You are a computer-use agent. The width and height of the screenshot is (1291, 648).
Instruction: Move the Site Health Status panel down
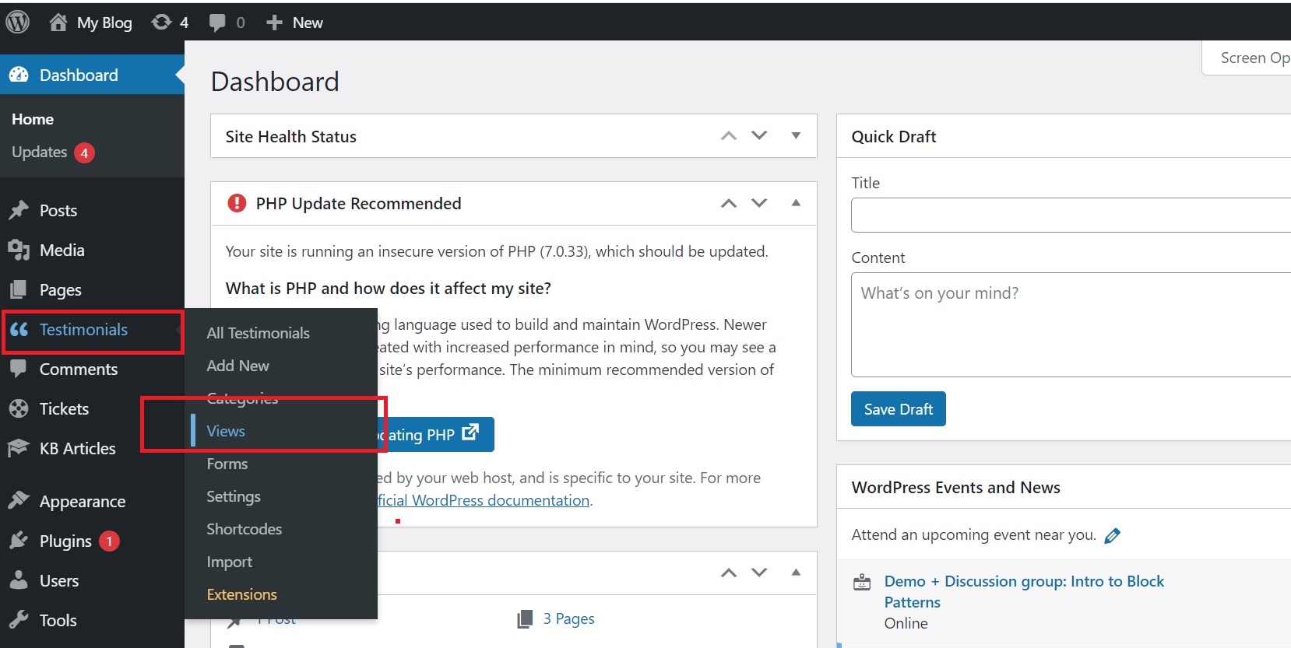coord(759,136)
